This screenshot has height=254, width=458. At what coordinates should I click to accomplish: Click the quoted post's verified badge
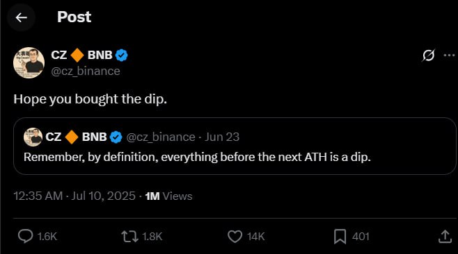point(116,137)
